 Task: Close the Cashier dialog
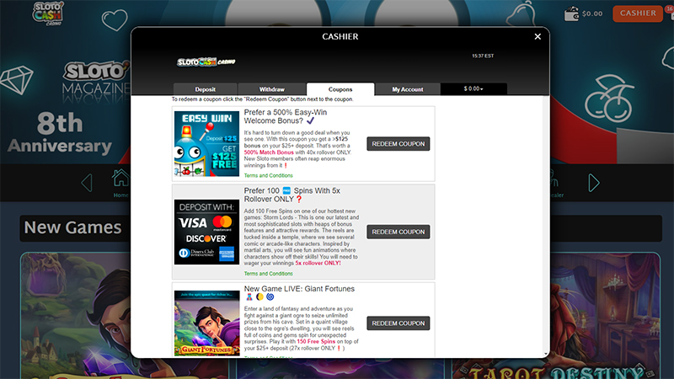(x=538, y=36)
